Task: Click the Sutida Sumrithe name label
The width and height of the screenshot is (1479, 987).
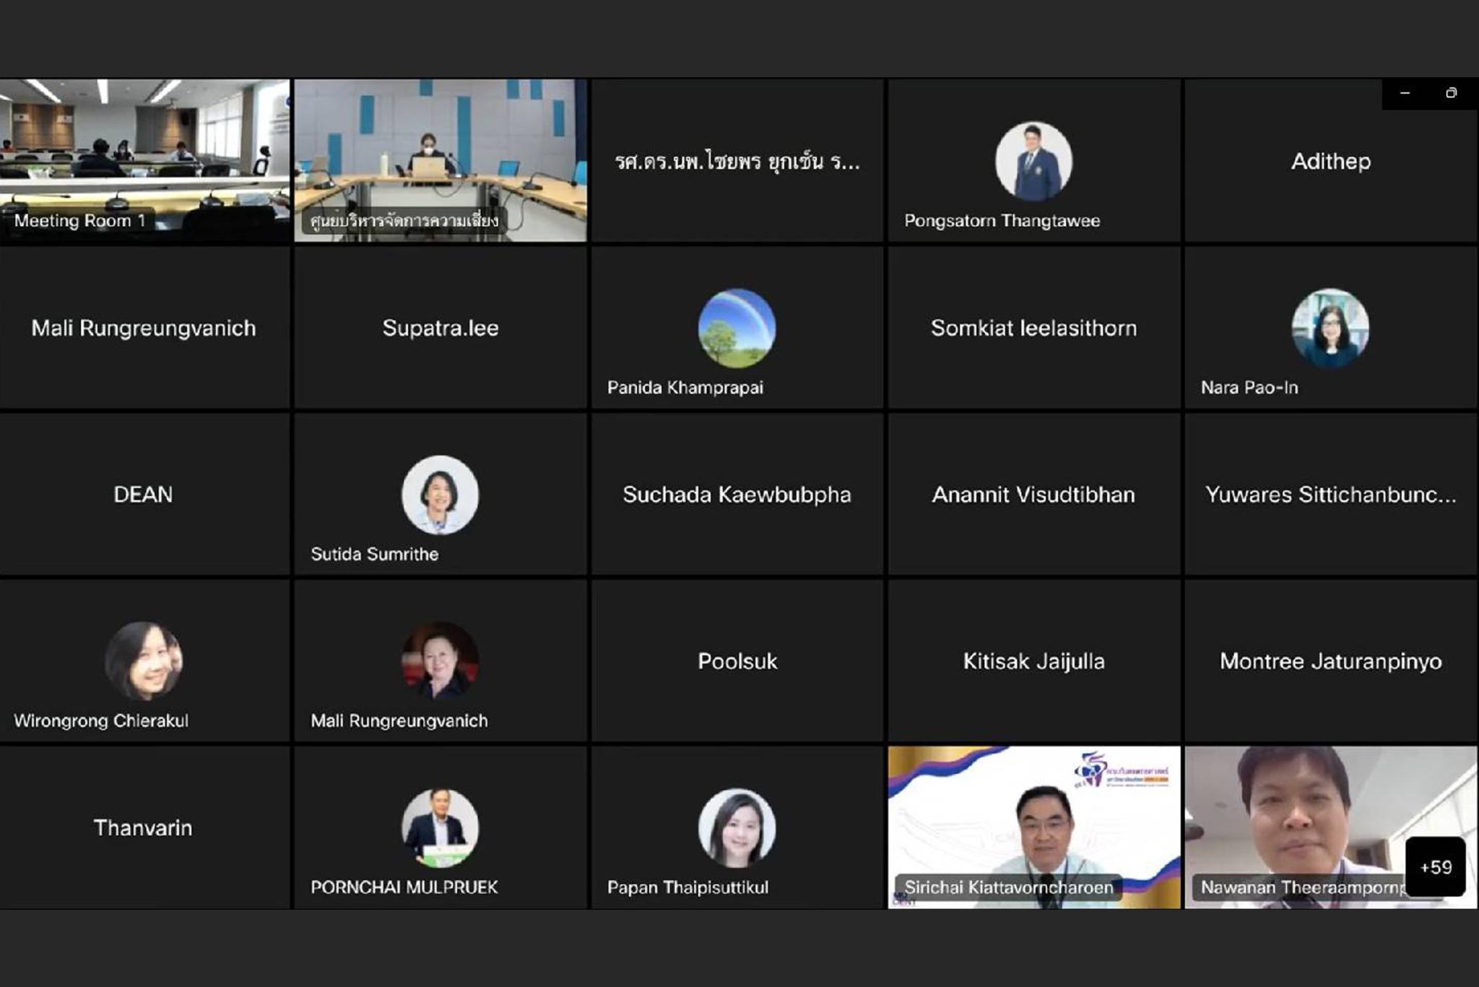Action: pos(375,554)
